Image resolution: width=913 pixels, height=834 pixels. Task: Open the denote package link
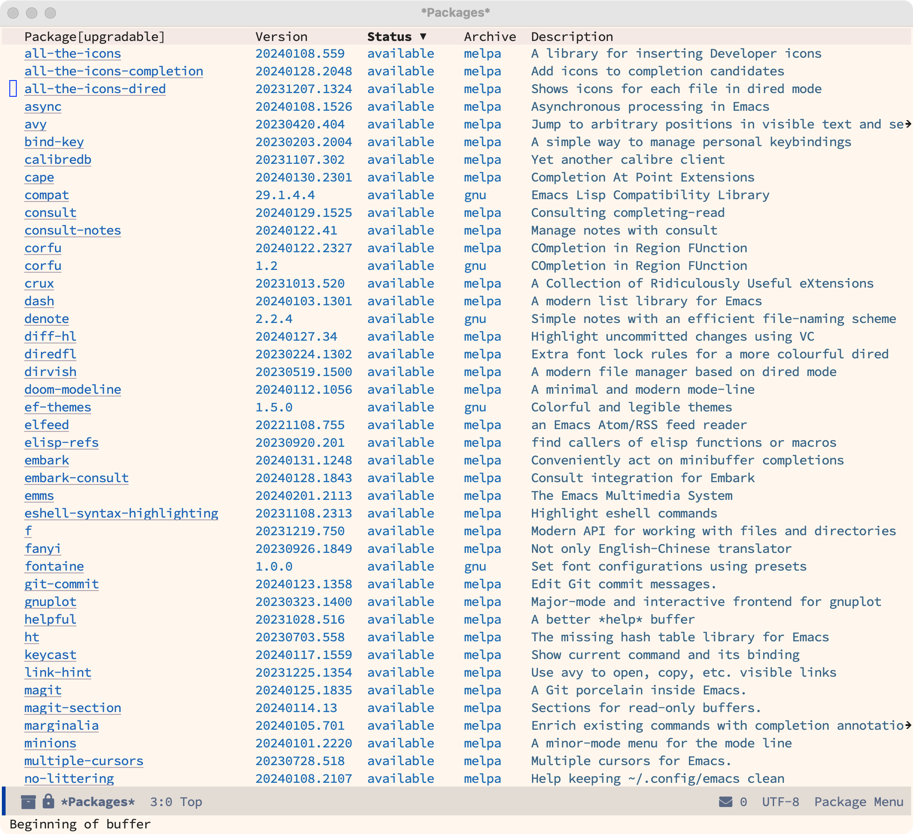point(47,319)
